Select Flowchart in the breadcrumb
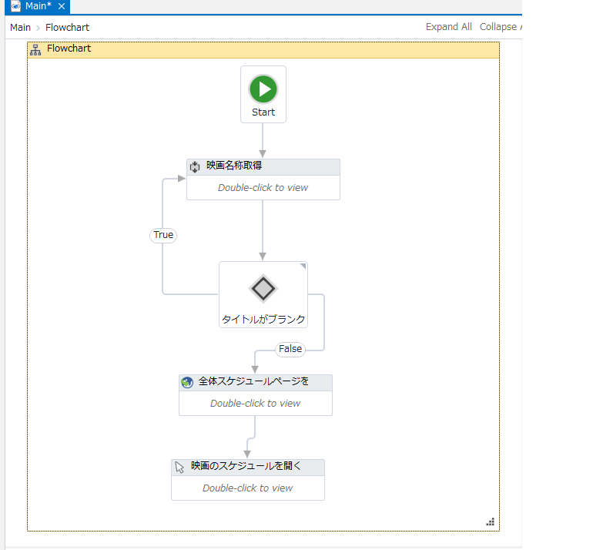The width and height of the screenshot is (593, 550). coord(67,28)
